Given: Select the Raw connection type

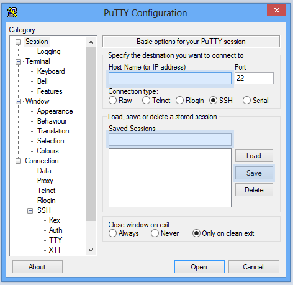Looking at the screenshot, I should coord(112,101).
